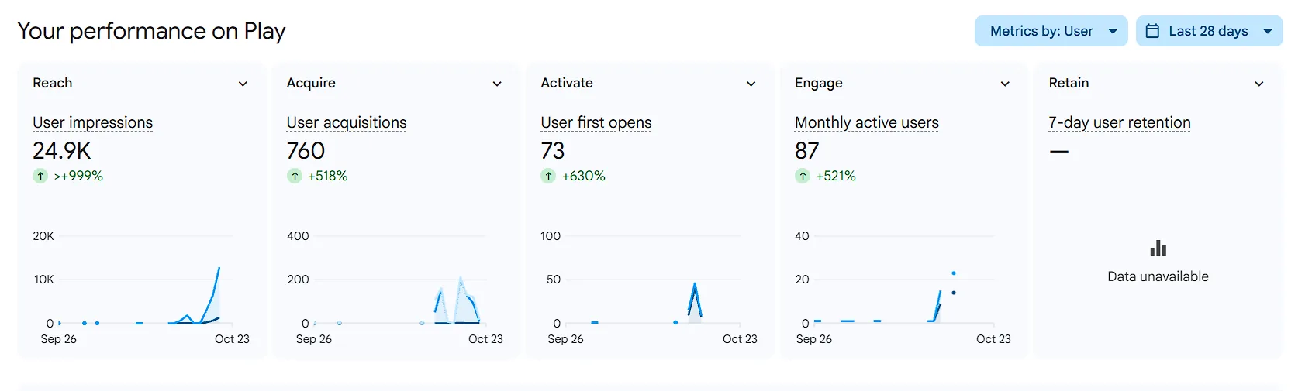Click the Retain card title

[x=1069, y=83]
